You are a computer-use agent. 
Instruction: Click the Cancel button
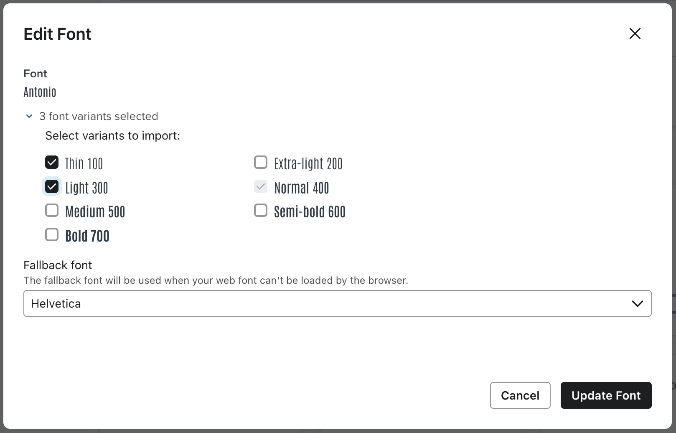[x=520, y=395]
